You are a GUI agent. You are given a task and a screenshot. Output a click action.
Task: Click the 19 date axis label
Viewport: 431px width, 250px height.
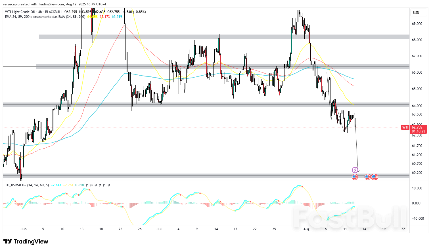pos(384,229)
